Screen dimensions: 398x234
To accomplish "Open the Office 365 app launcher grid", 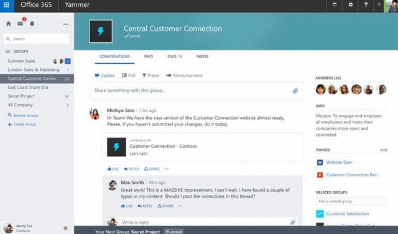I will coord(6,5).
